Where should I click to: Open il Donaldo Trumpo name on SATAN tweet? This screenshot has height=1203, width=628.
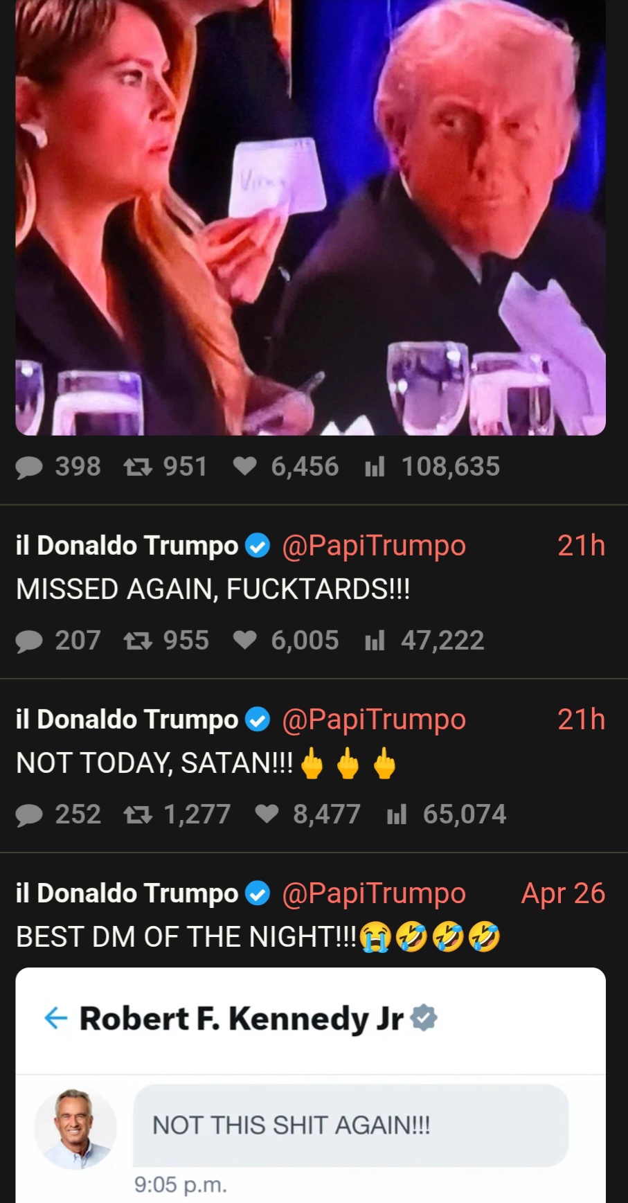(x=127, y=720)
